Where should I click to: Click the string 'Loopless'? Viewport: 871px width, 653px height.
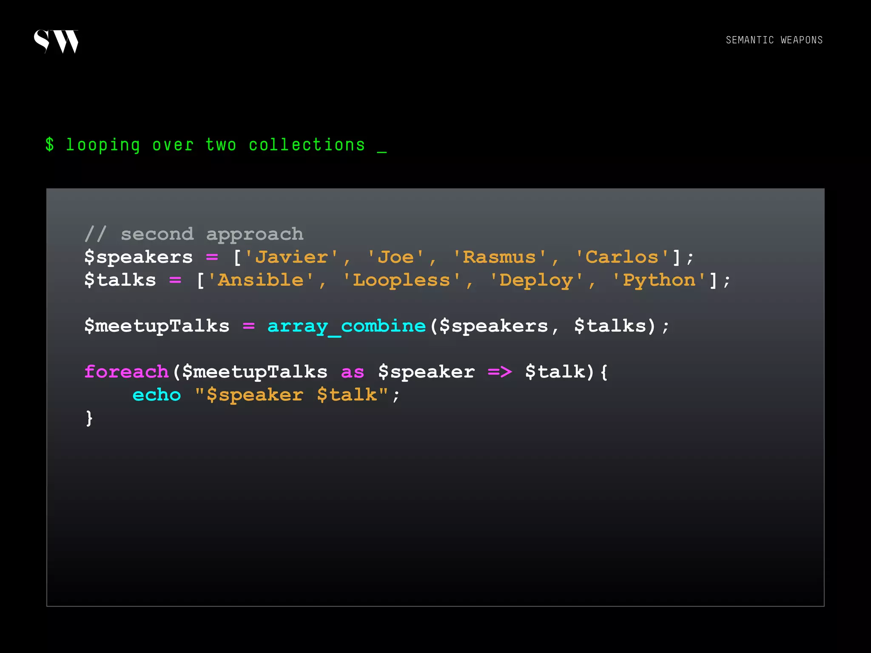[x=401, y=280]
